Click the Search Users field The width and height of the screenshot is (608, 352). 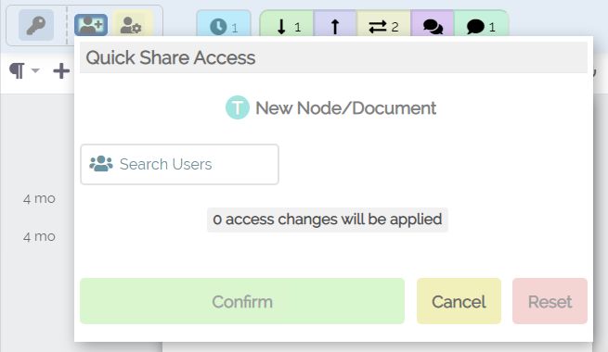pos(179,164)
